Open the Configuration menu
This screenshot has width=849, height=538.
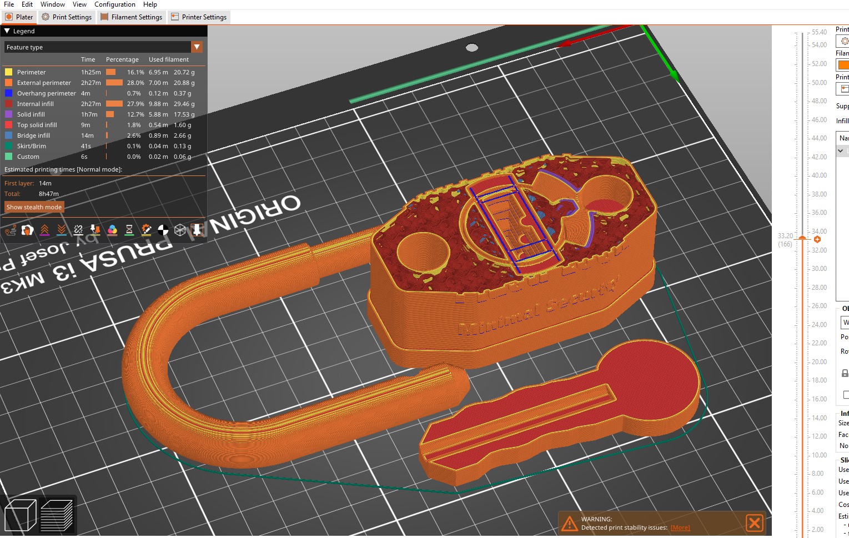(x=115, y=4)
